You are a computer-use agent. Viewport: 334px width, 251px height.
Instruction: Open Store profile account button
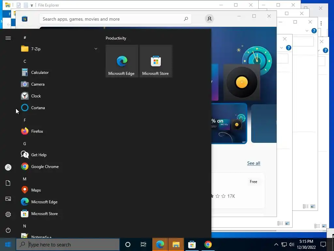(x=209, y=19)
